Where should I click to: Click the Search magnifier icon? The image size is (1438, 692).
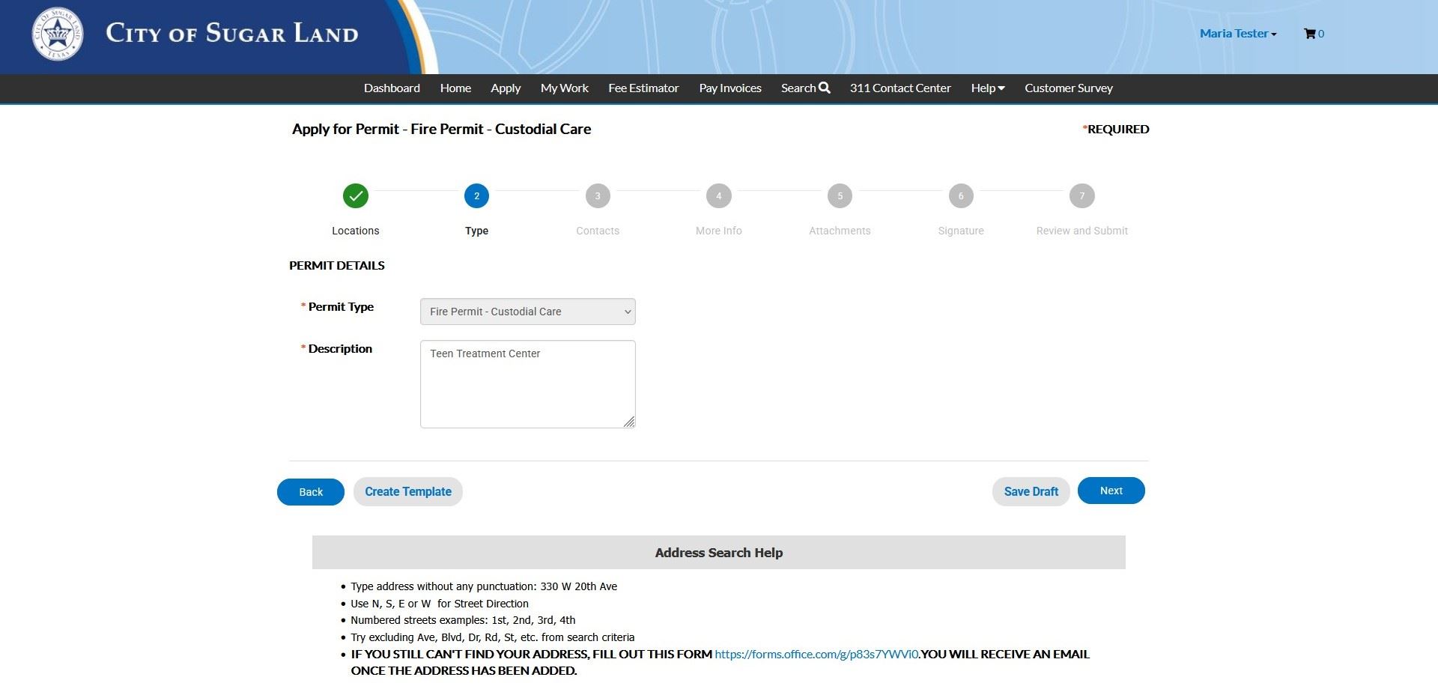click(825, 88)
